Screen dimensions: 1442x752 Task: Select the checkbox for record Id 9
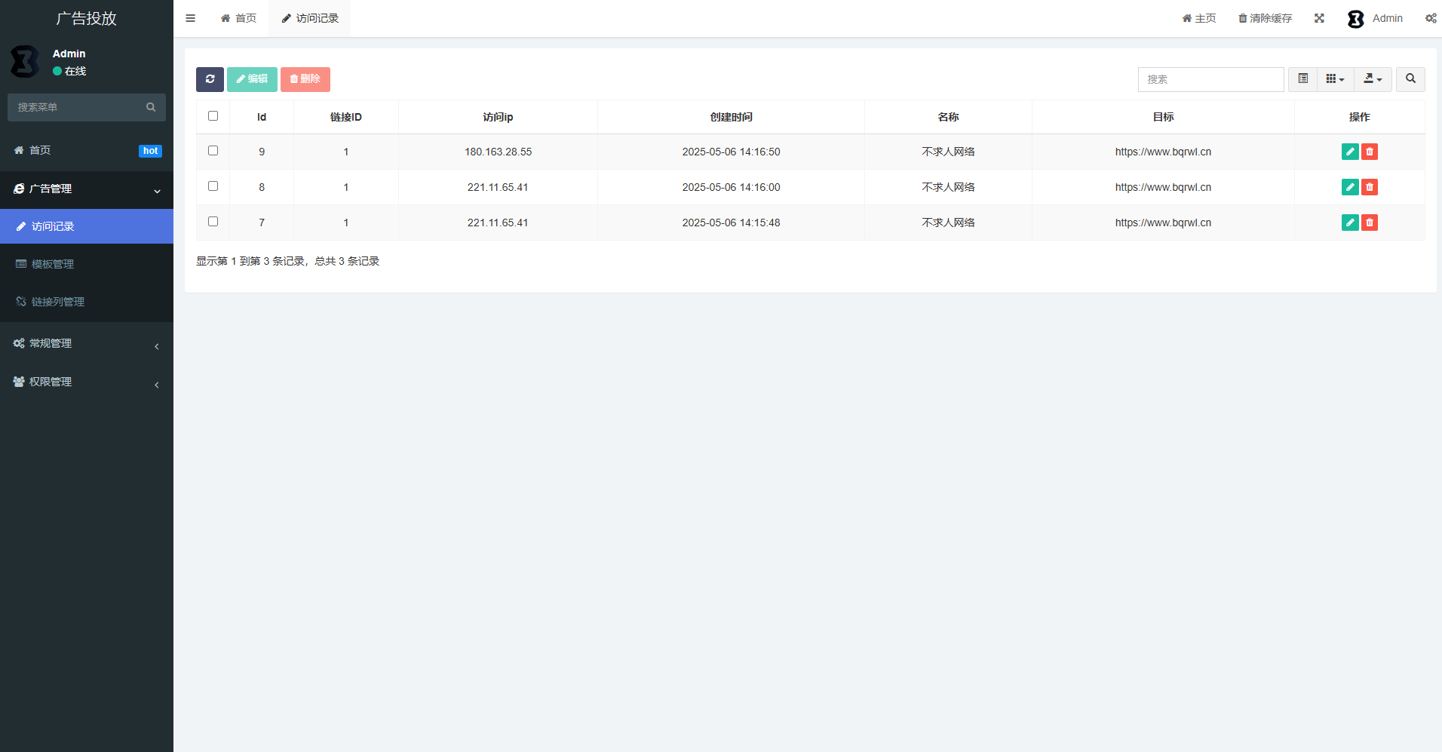213,151
